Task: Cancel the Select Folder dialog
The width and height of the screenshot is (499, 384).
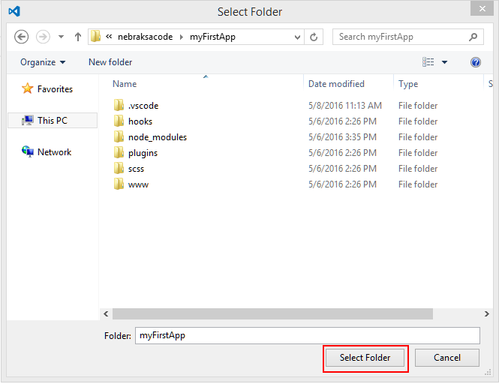Action: click(446, 358)
